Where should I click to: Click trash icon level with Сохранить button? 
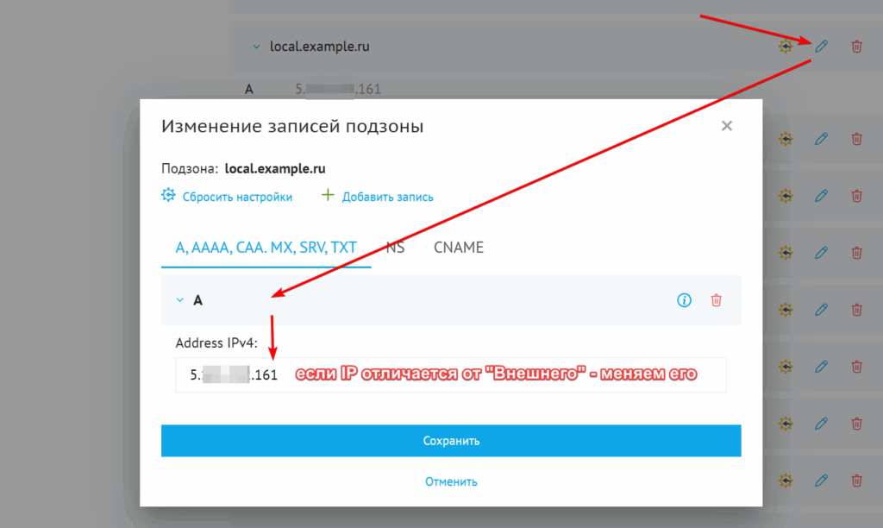click(856, 424)
